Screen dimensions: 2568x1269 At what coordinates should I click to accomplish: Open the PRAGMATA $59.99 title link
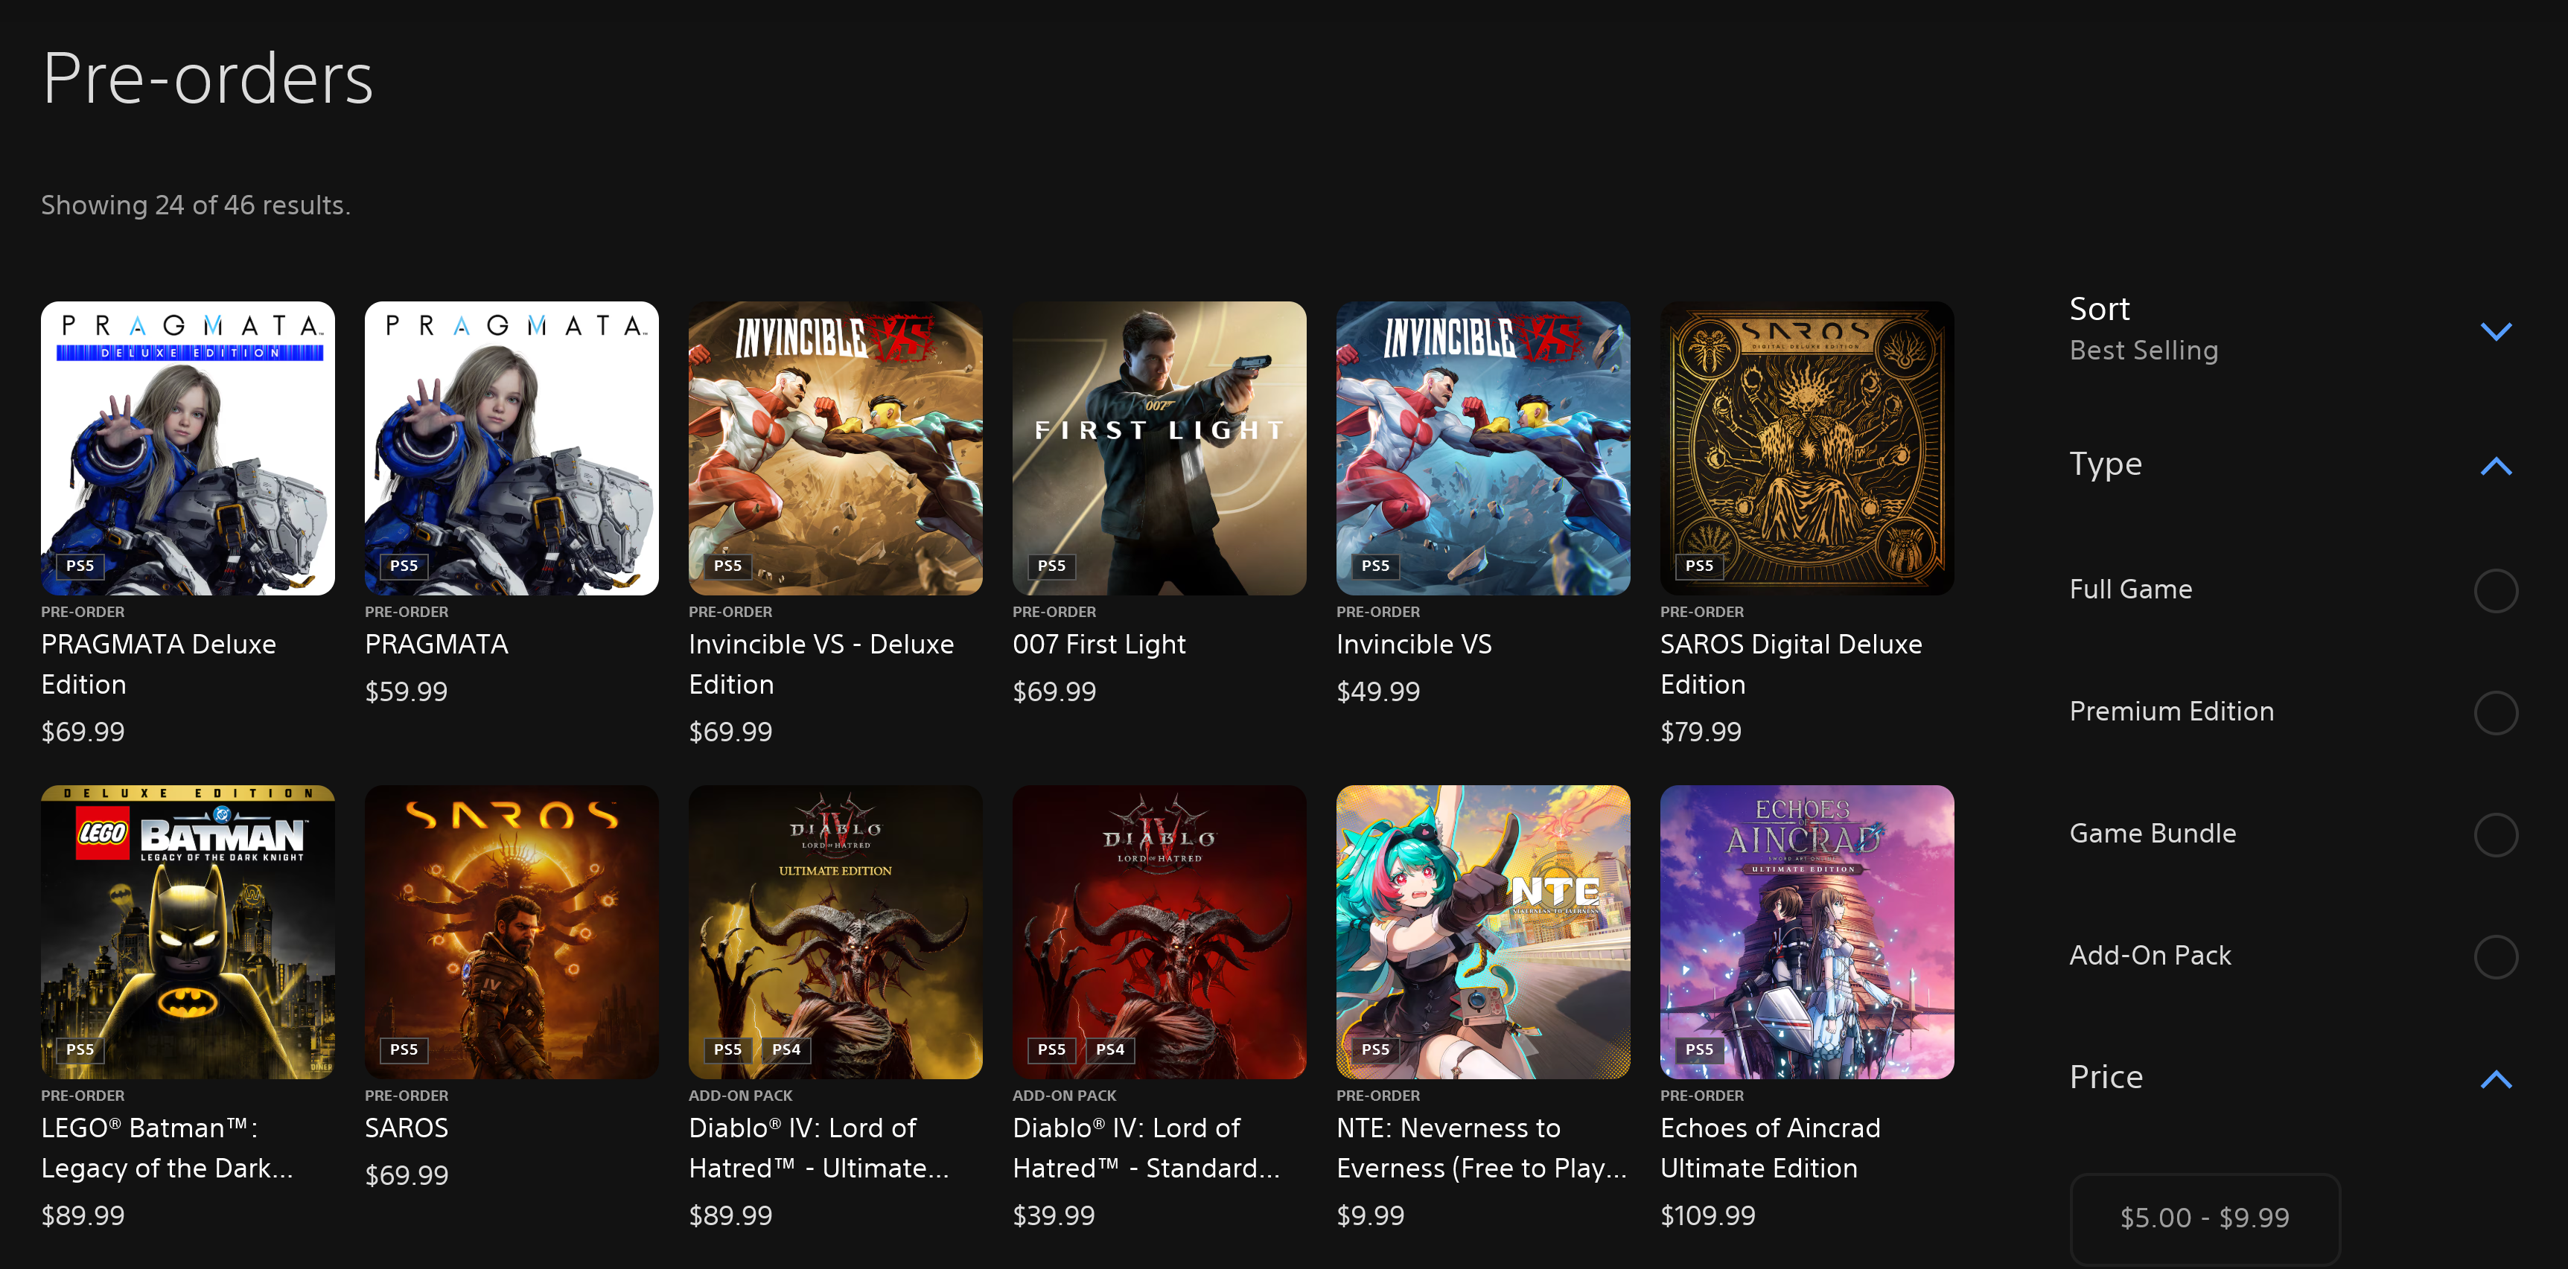pyautogui.click(x=436, y=644)
